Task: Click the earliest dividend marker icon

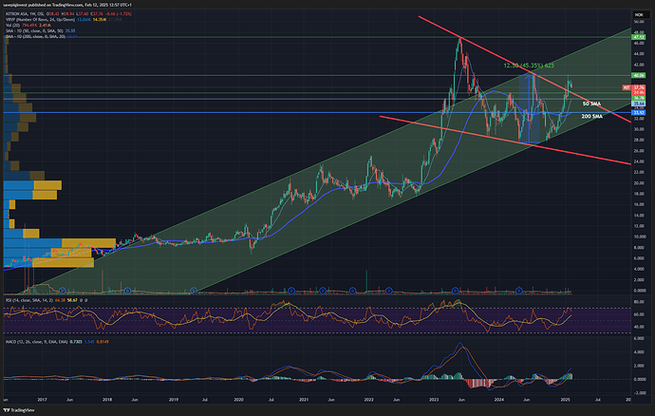Action: (63, 290)
